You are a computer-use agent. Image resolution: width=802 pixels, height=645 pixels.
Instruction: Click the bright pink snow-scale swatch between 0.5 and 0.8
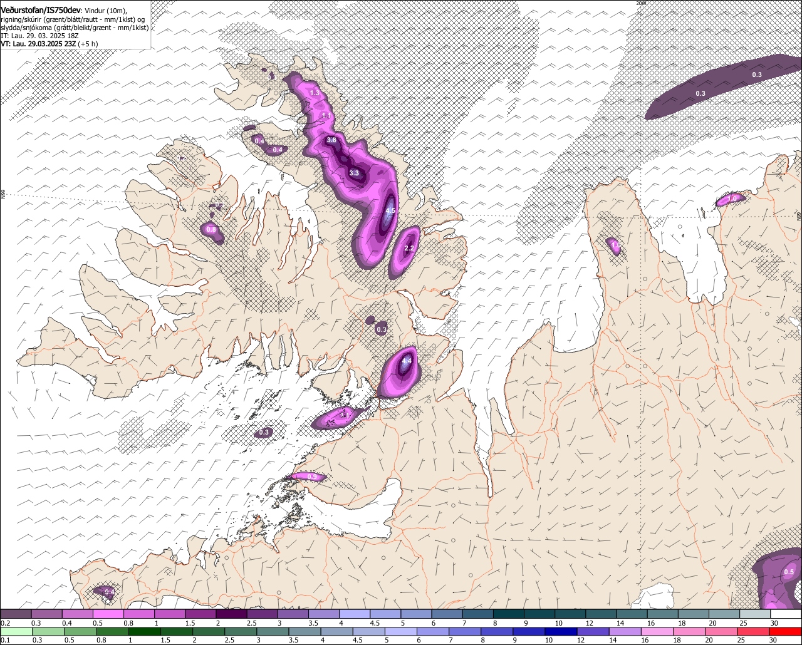point(108,614)
